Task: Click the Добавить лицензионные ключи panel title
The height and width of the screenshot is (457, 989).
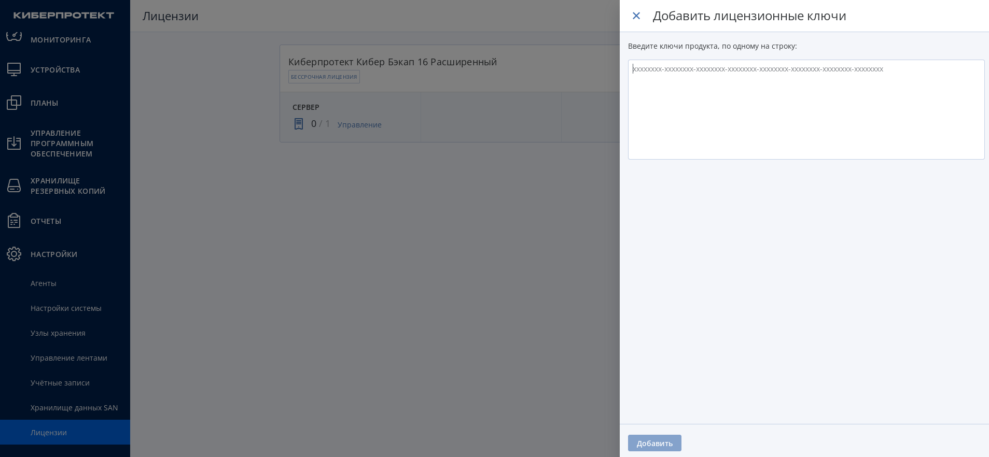Action: (749, 16)
